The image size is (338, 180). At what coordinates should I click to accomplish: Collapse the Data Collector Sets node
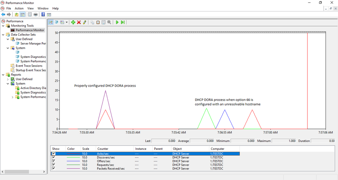coord(3,35)
